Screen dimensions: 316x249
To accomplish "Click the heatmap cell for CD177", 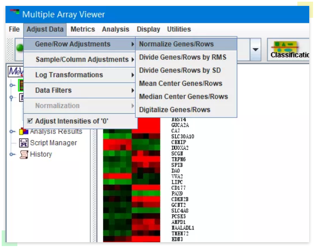I will click(131, 187).
